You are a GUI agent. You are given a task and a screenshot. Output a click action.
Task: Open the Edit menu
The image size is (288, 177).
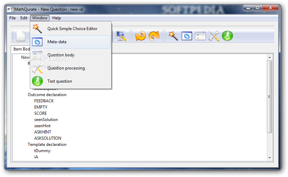click(24, 18)
